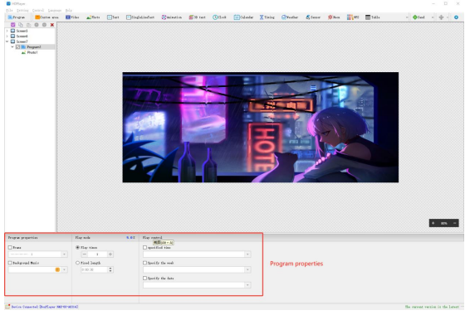Screen dimensions: 470x315
Task: Open the specified time dropdown
Action: (x=247, y=254)
